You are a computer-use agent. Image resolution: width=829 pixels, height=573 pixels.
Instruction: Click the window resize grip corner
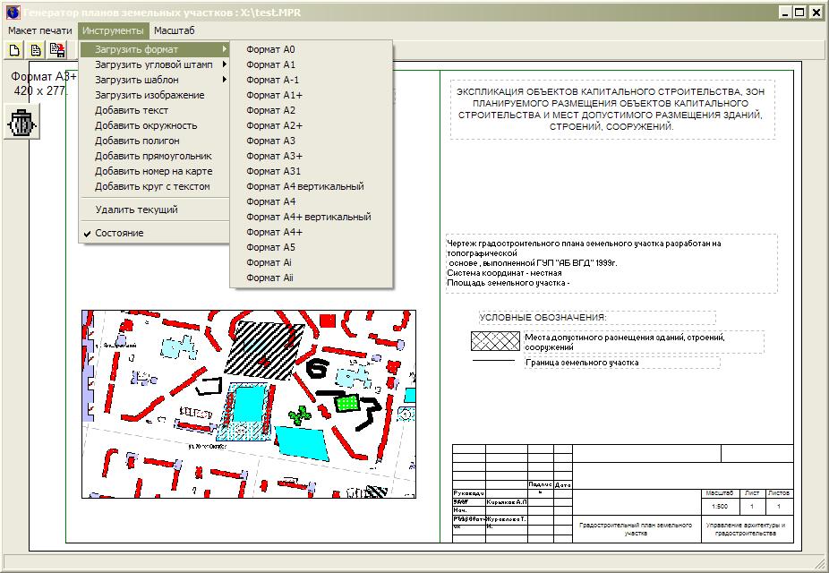[x=821, y=564]
